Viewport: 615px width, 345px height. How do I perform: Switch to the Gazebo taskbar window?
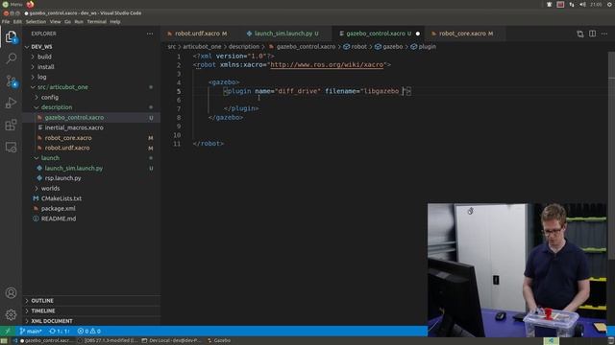tap(219, 341)
